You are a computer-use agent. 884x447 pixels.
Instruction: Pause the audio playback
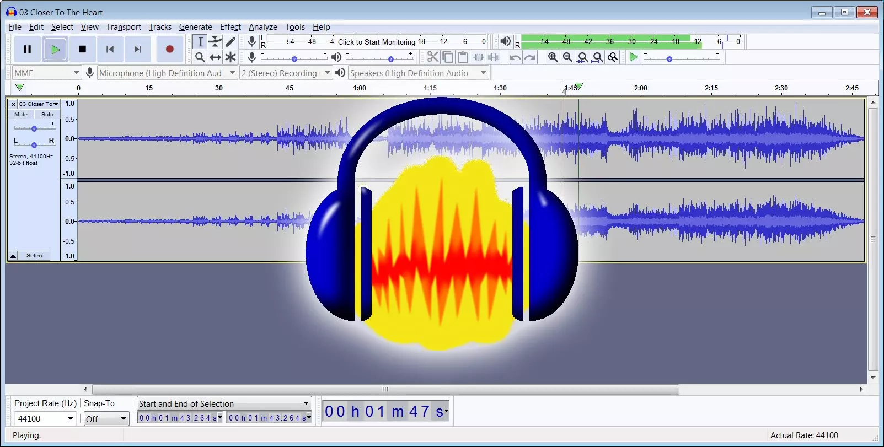(27, 49)
